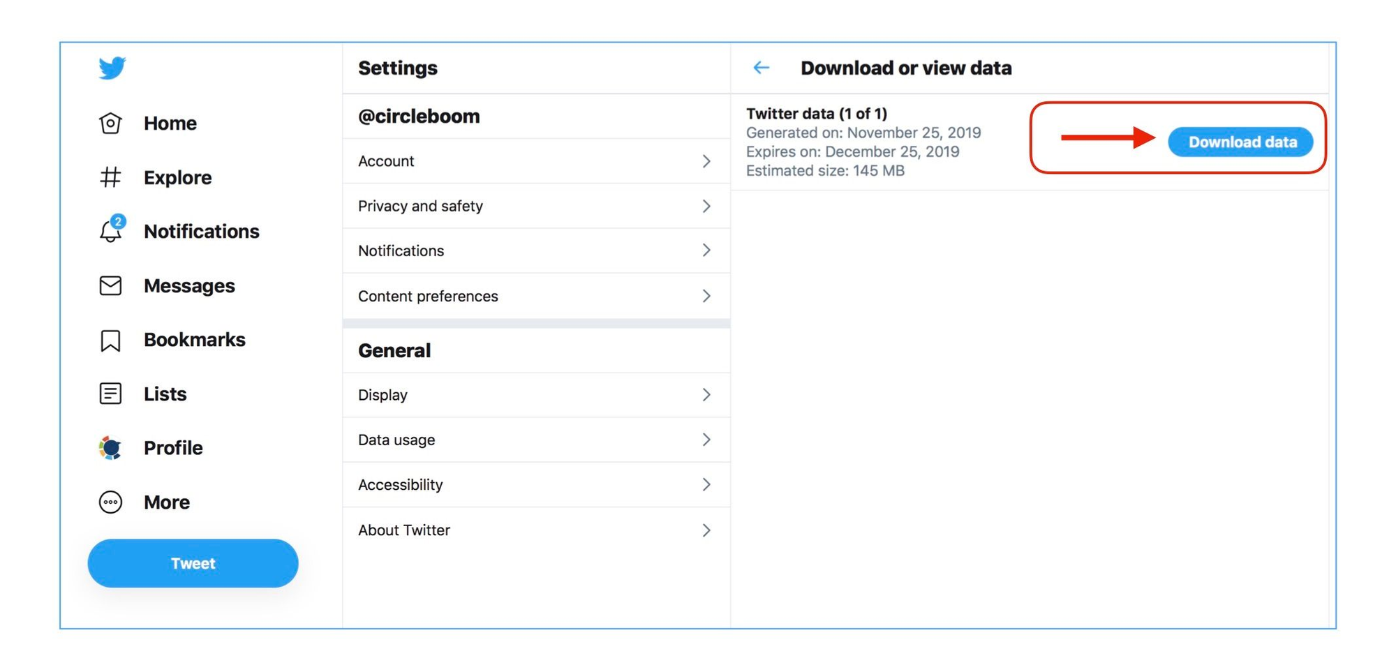Screen dimensions: 1396x672
Task: Open Notifications showing 2 new alerts
Action: point(110,231)
